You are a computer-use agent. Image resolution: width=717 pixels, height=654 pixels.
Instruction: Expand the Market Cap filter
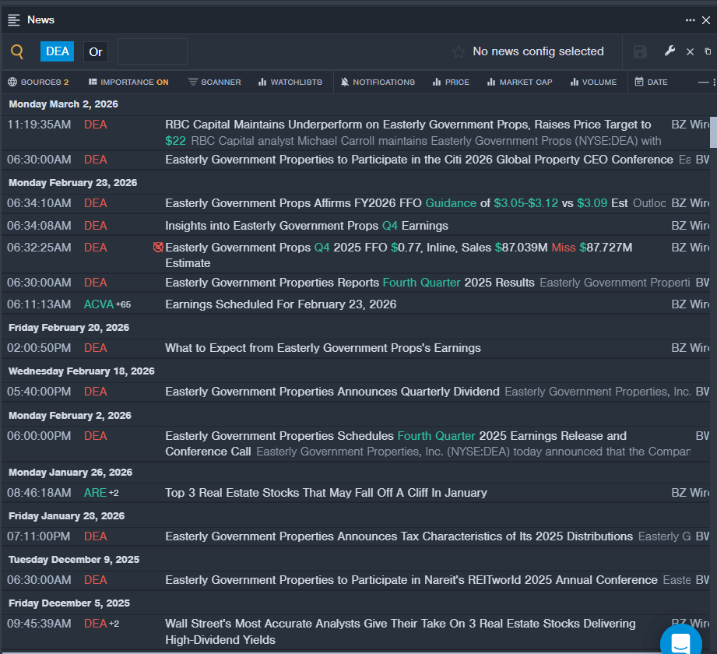(x=519, y=82)
